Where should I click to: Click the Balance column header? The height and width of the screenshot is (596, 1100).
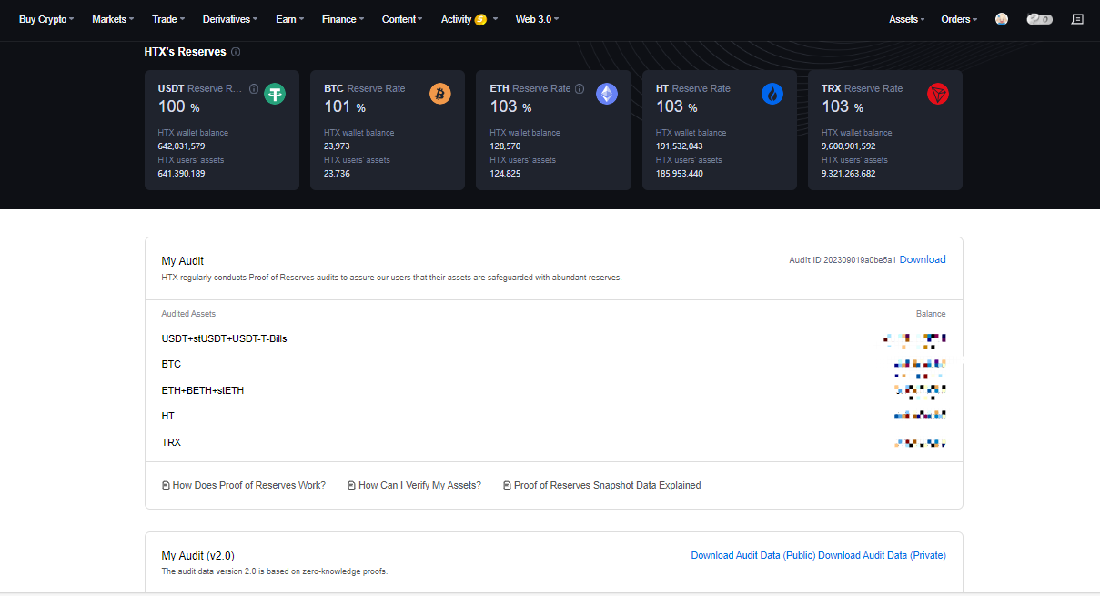tap(931, 314)
